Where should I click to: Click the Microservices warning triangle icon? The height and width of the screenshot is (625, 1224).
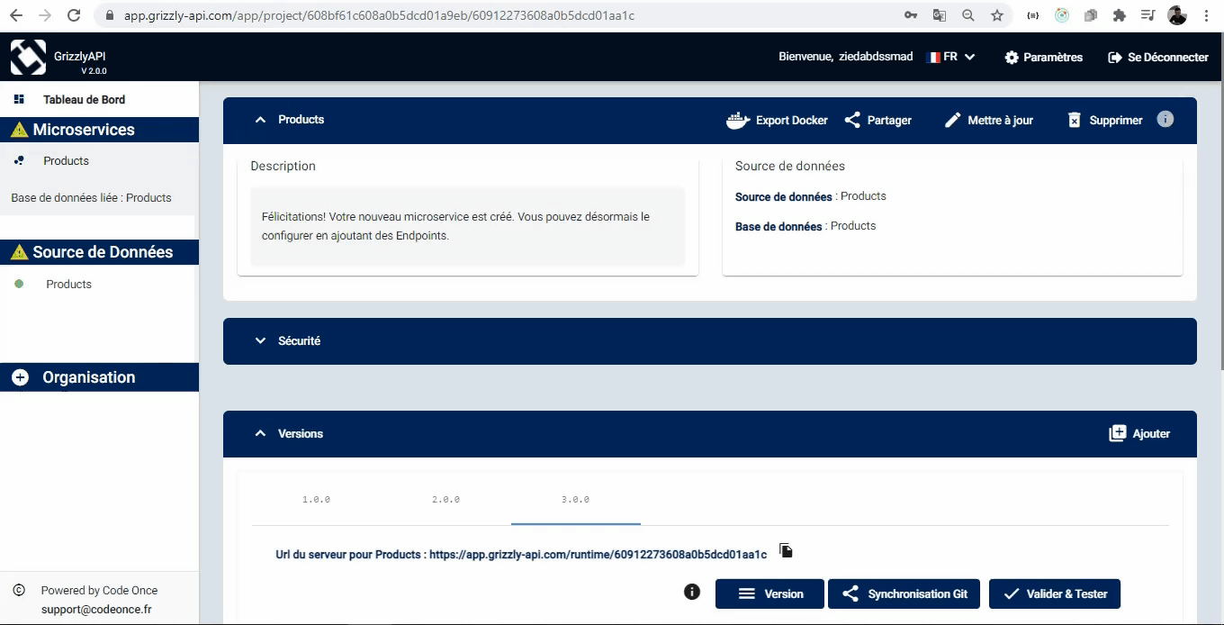click(20, 130)
